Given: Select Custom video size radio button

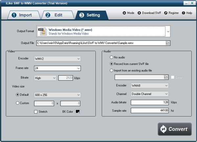Looking at the screenshot, I should coord(18,103).
